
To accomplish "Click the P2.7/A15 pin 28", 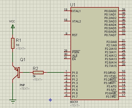I will pos(122,66).
